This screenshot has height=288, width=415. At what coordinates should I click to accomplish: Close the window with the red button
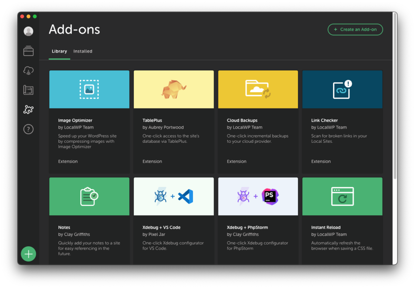tap(22, 16)
